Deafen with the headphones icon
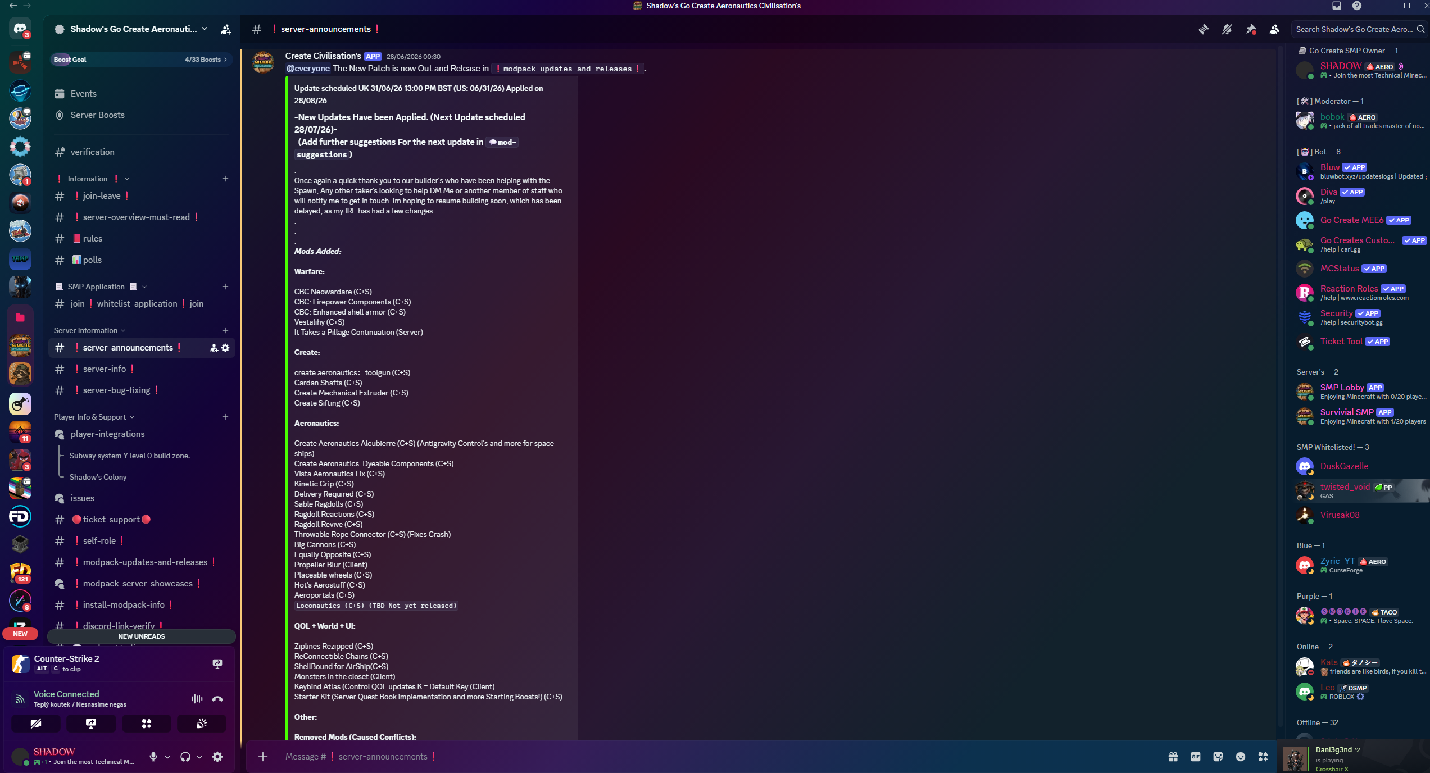Viewport: 1430px width, 773px height. coord(185,757)
